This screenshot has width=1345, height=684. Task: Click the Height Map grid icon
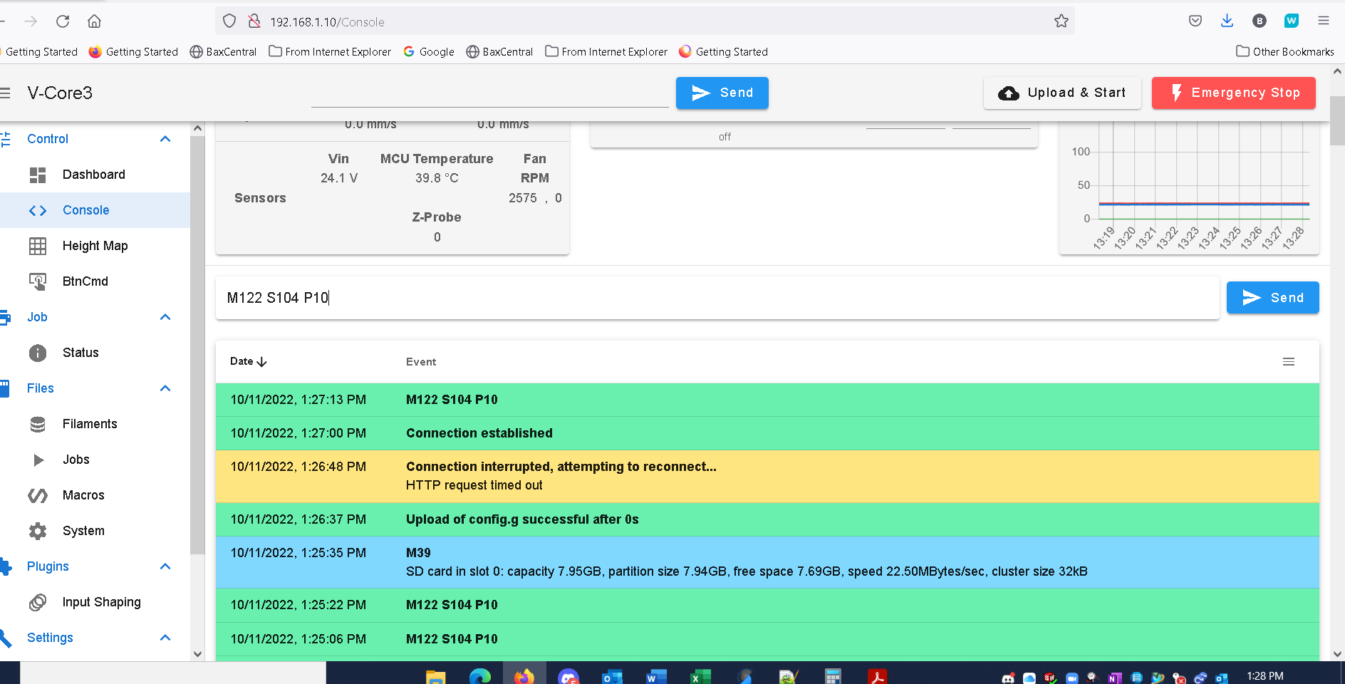(x=38, y=246)
